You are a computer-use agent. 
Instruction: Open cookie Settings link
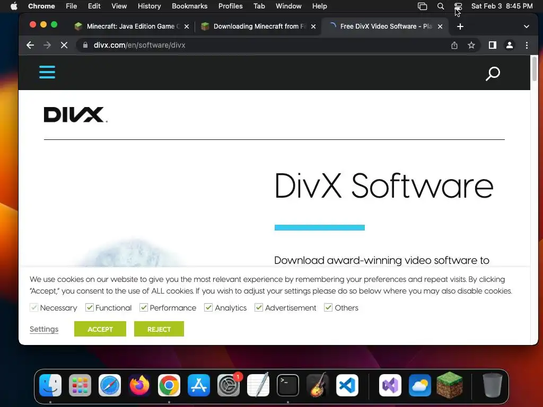pyautogui.click(x=44, y=329)
